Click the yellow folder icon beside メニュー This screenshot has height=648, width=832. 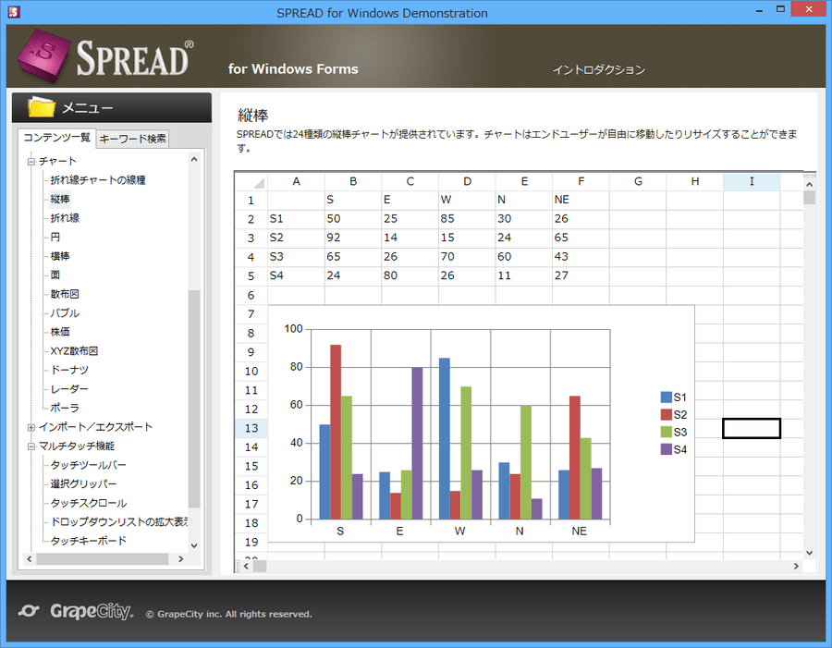pos(42,106)
